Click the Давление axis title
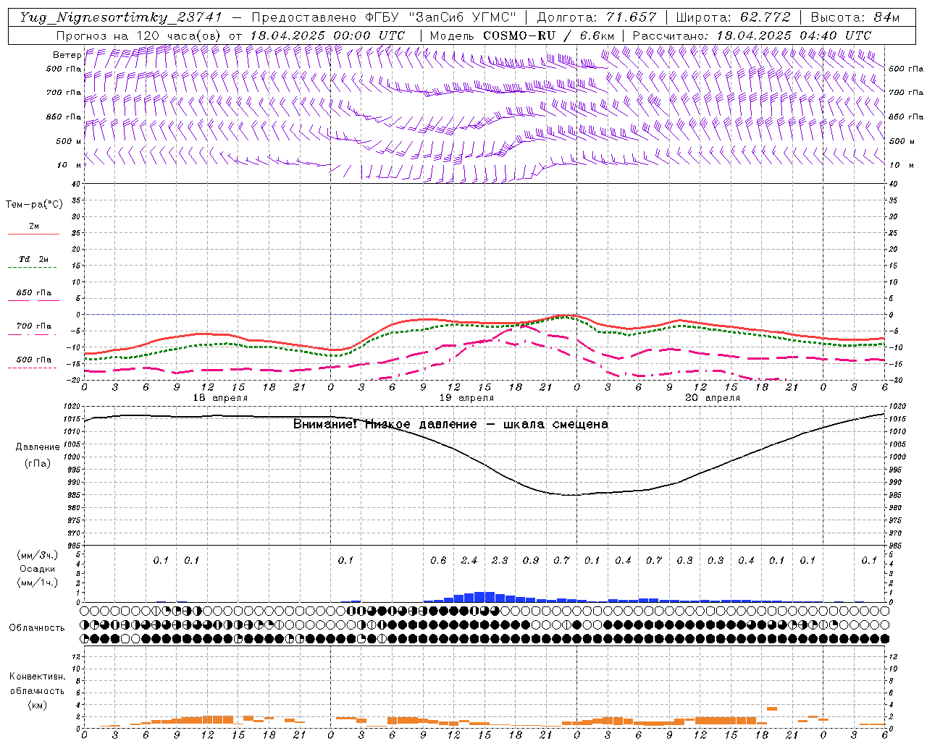This screenshot has height=741, width=927. pyautogui.click(x=38, y=447)
